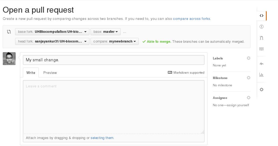This screenshot has height=146, width=278.
Task: Open the Wiki book icon
Action: pos(261,49)
